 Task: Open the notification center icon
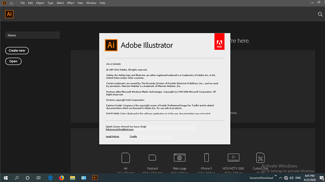tap(322, 178)
